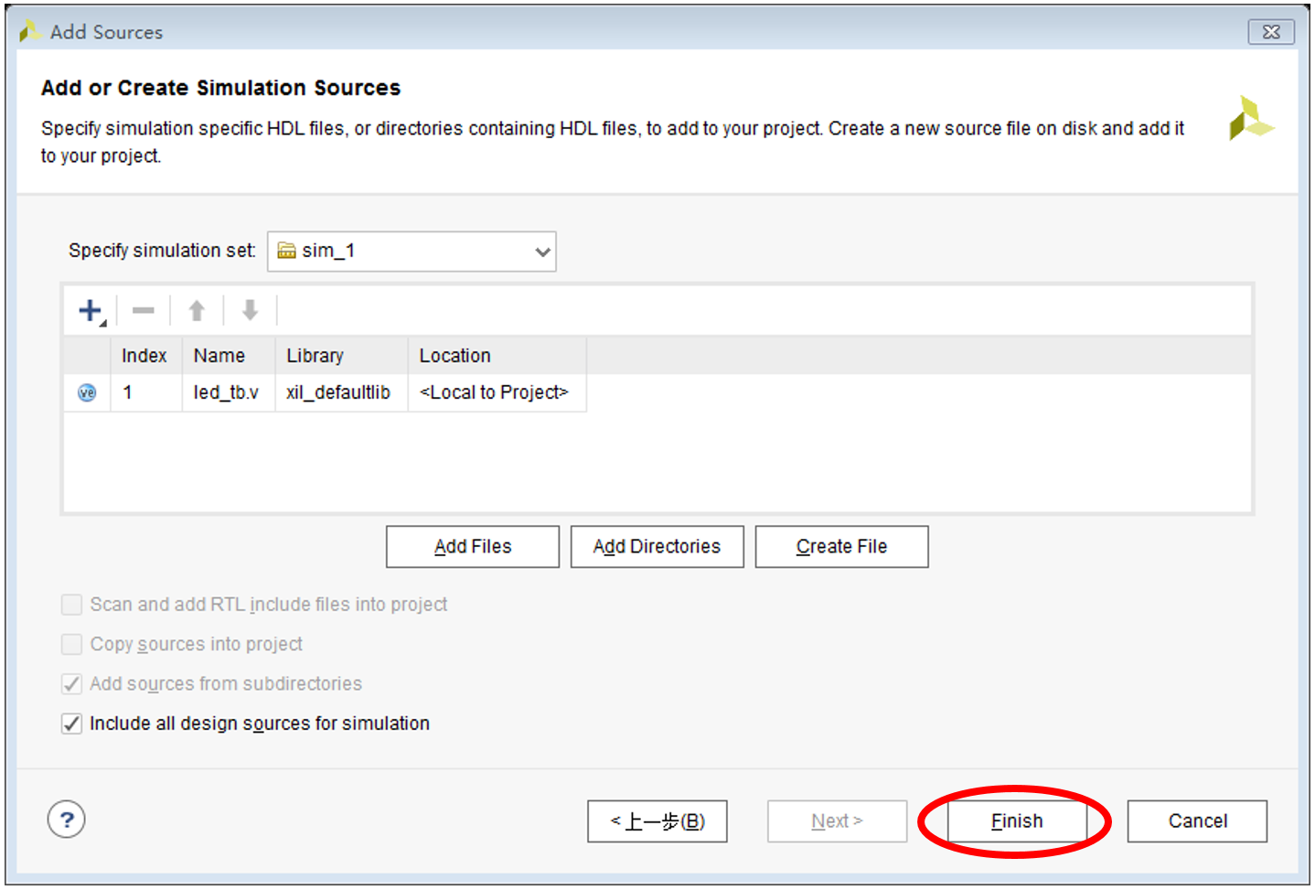
Task: Click the Name column header
Action: pos(229,356)
